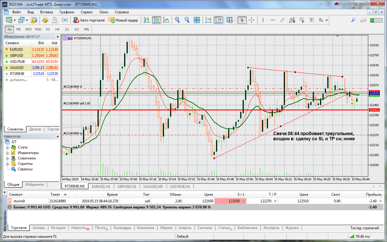Click the signal waves toolbar icon

click(65, 20)
